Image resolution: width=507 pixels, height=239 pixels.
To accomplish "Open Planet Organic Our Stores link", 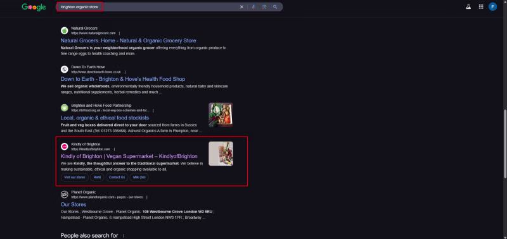I will pos(74,204).
